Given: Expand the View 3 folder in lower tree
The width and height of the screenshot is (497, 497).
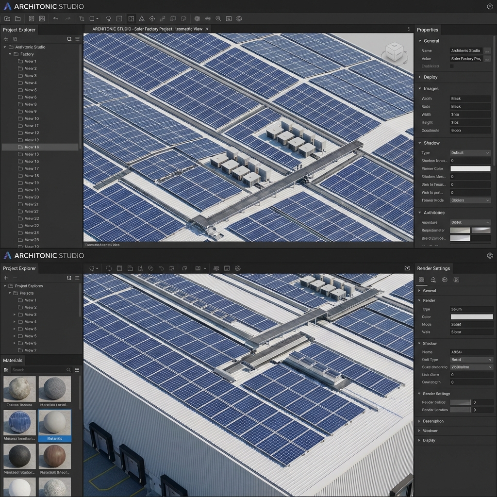Looking at the screenshot, I should coord(15,315).
